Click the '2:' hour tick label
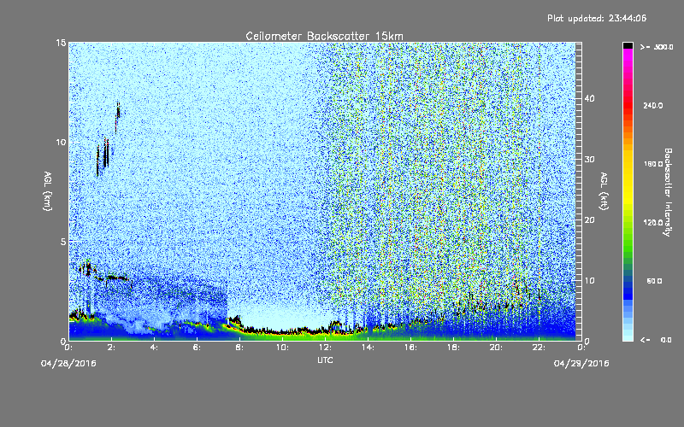The width and height of the screenshot is (684, 427). pos(112,348)
